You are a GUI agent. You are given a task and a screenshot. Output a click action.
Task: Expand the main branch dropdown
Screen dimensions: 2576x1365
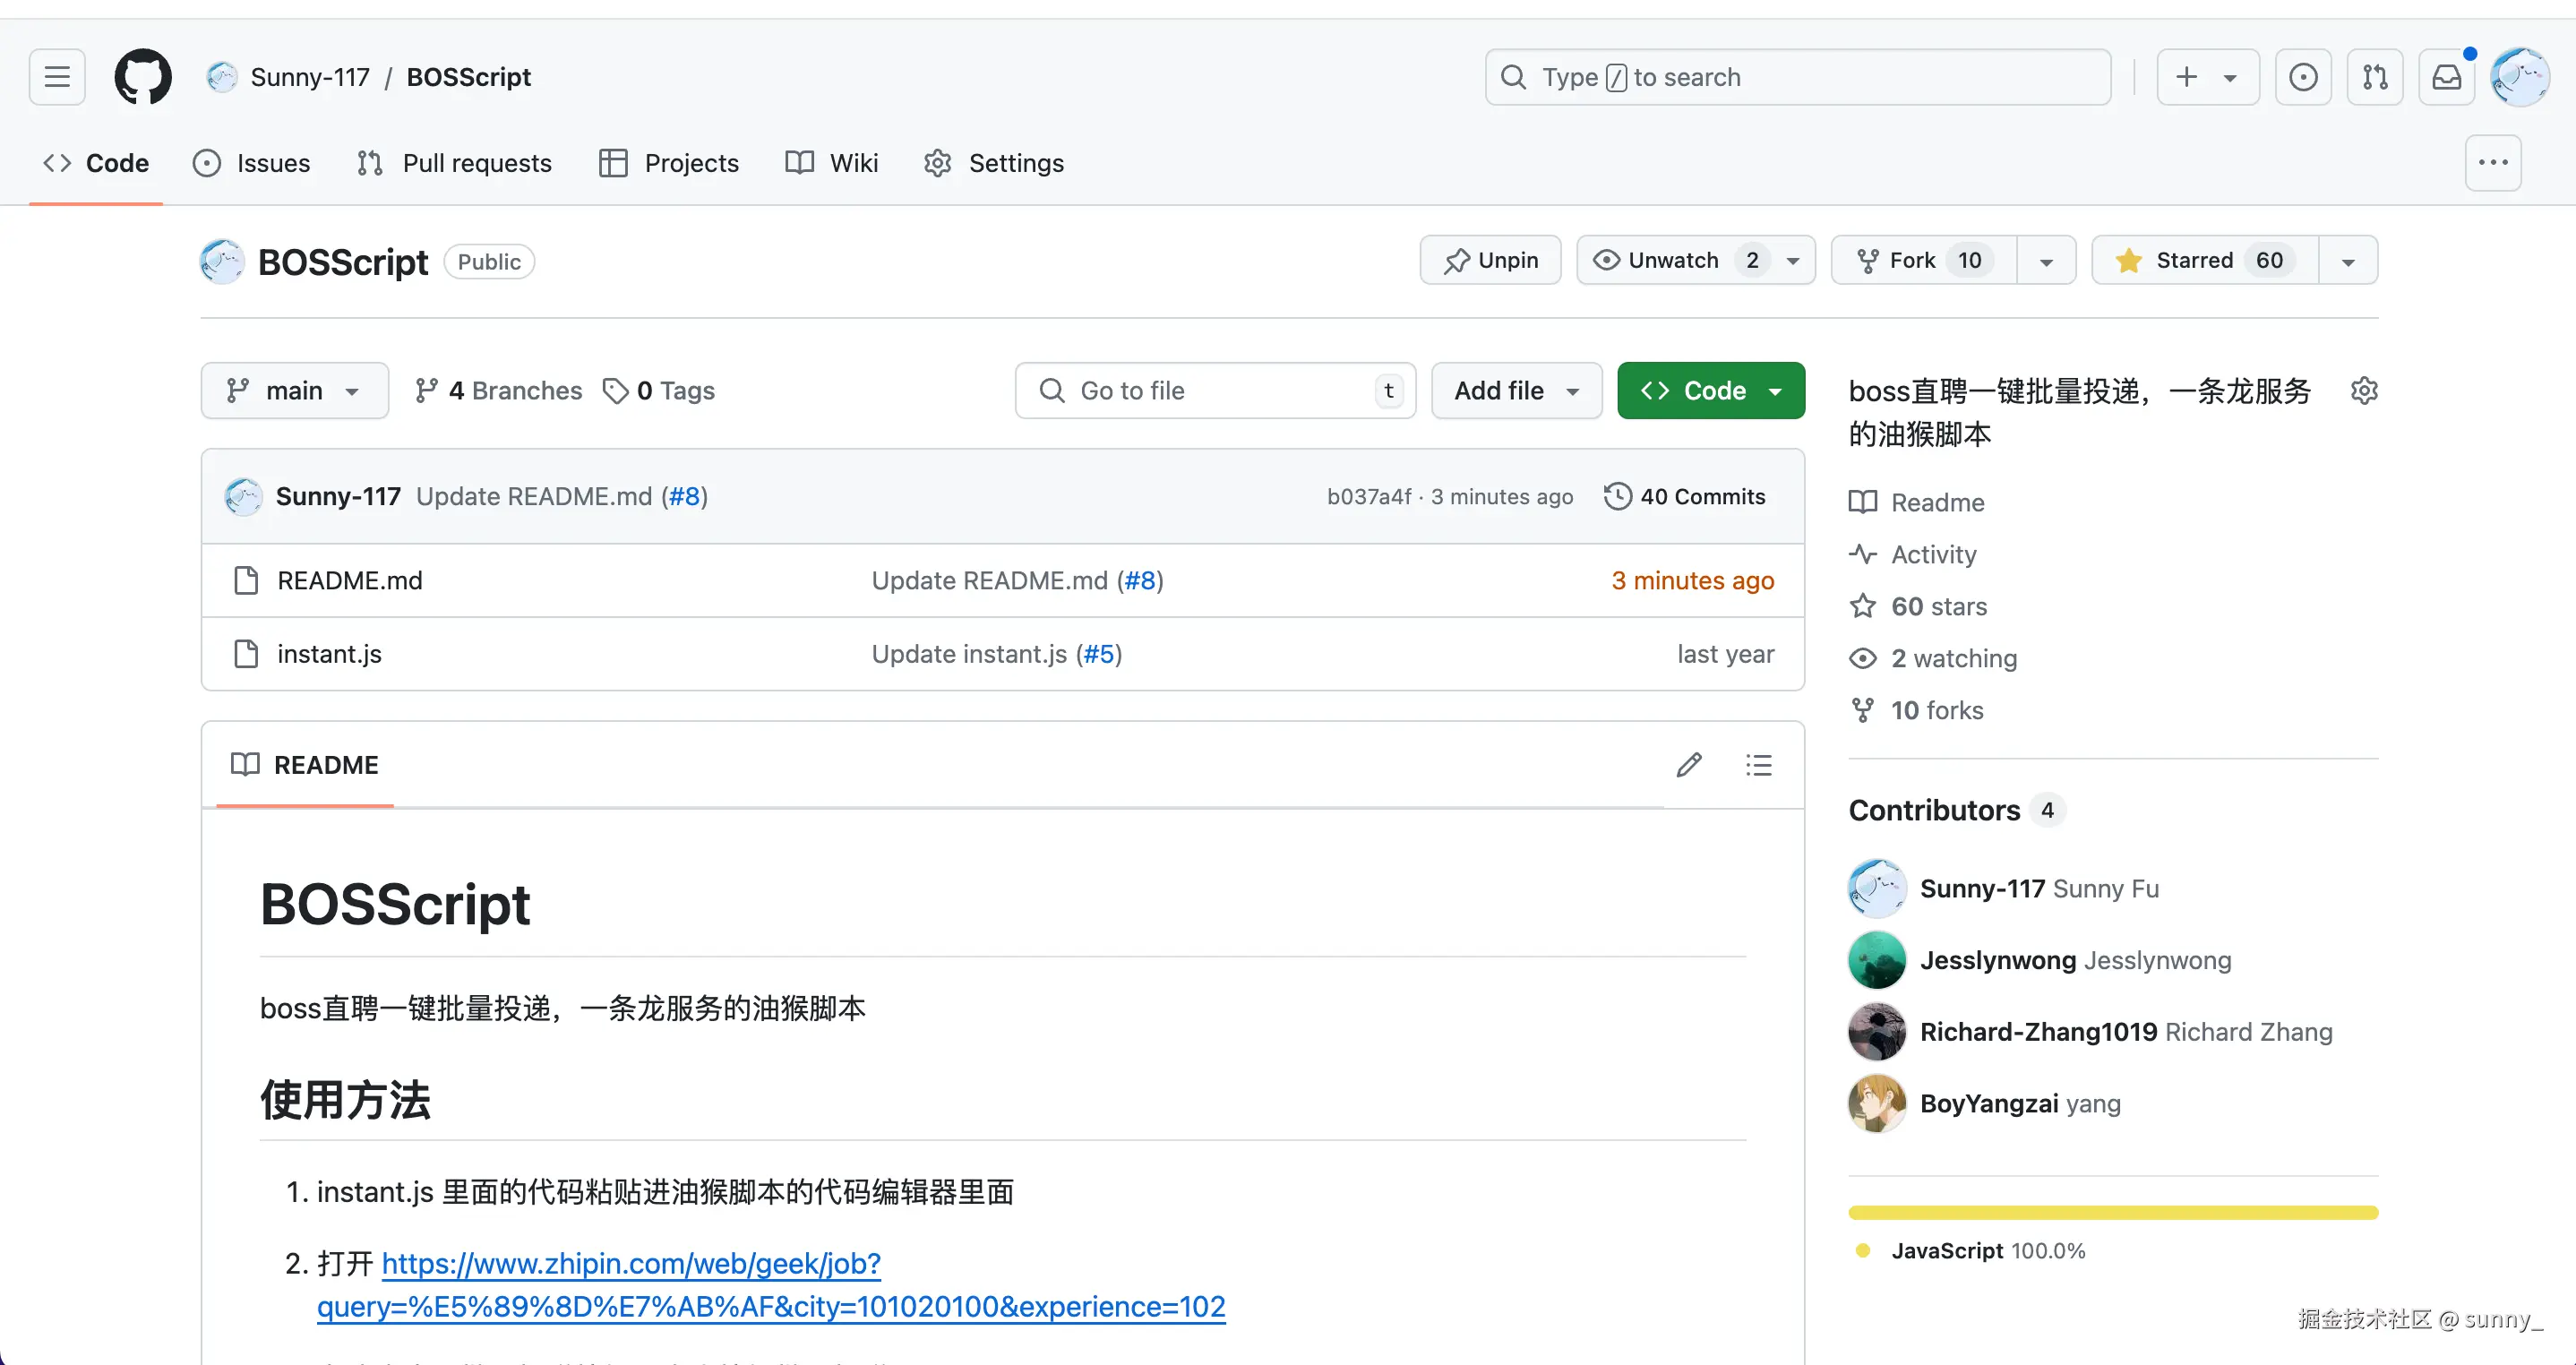[294, 391]
